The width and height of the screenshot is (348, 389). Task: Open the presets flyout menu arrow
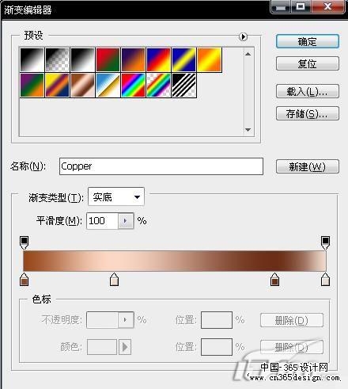(243, 36)
